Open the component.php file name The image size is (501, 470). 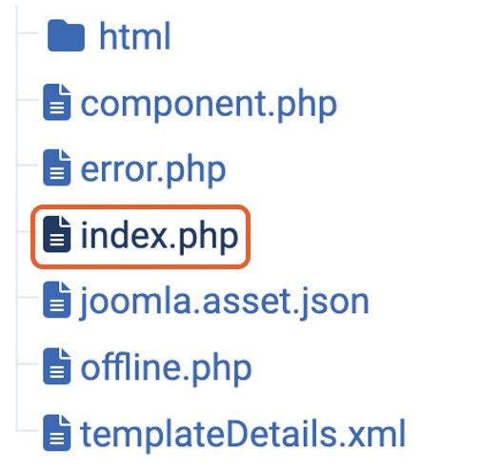click(209, 105)
